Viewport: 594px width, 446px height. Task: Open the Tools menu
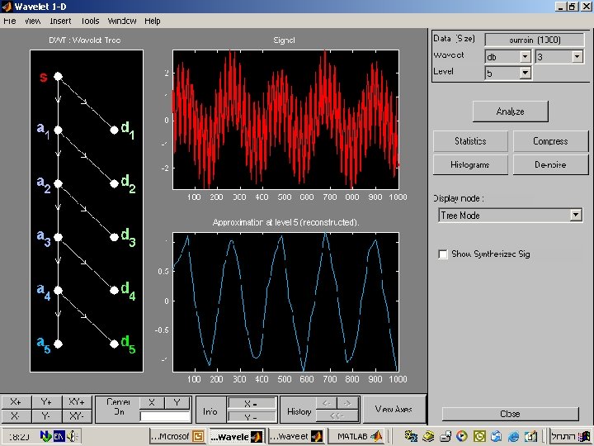click(x=90, y=21)
